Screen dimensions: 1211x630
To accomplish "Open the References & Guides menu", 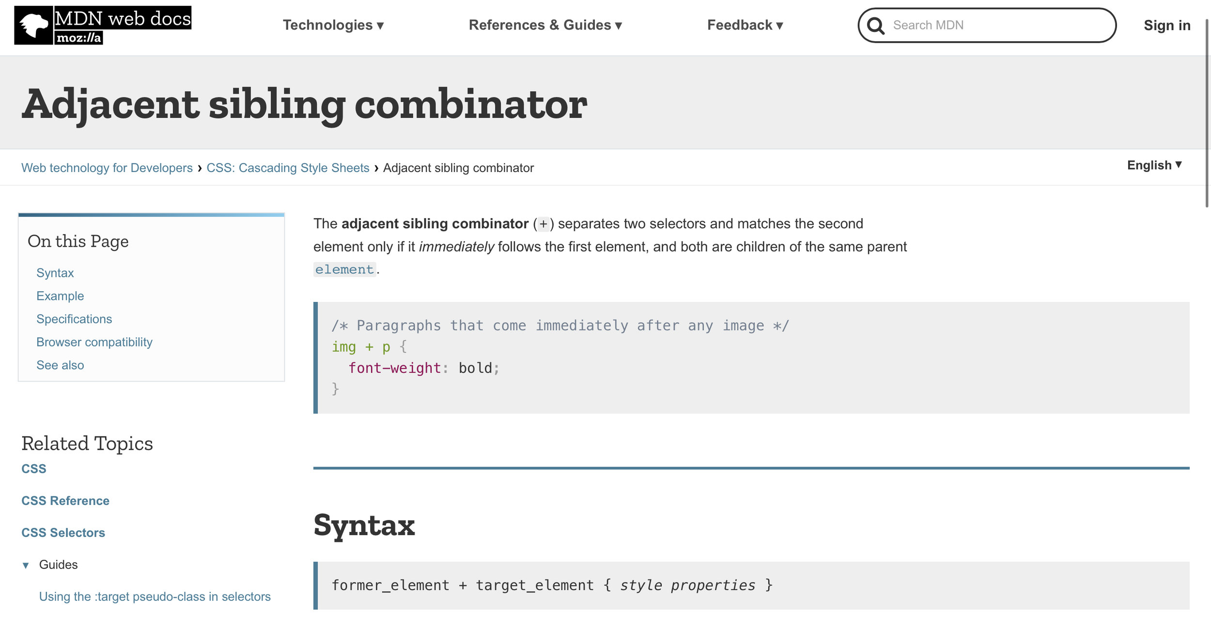I will pos(545,25).
